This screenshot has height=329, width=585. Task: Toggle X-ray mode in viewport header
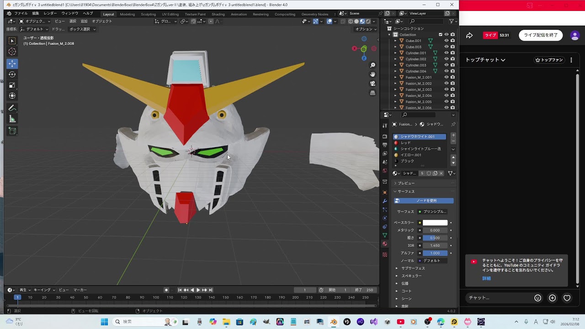343,21
